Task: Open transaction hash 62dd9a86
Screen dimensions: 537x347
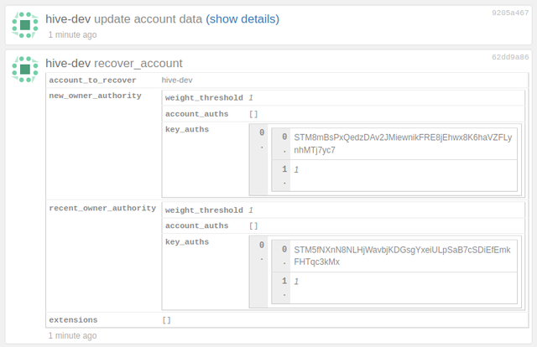Action: coord(510,57)
